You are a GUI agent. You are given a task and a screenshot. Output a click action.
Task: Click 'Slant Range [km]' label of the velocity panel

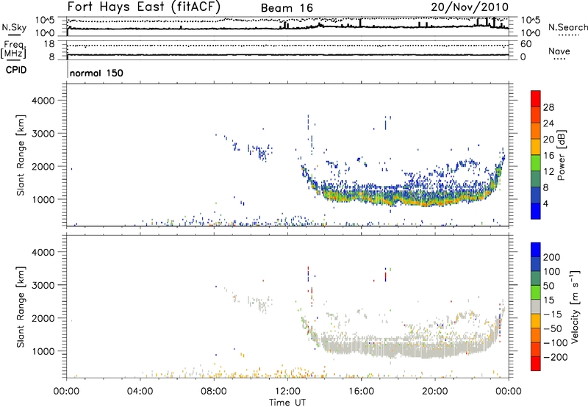(21, 307)
